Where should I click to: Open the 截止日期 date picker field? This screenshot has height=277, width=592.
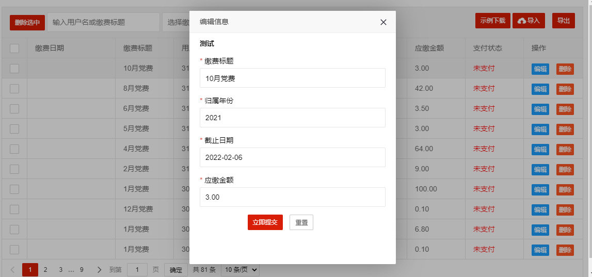[x=292, y=157]
